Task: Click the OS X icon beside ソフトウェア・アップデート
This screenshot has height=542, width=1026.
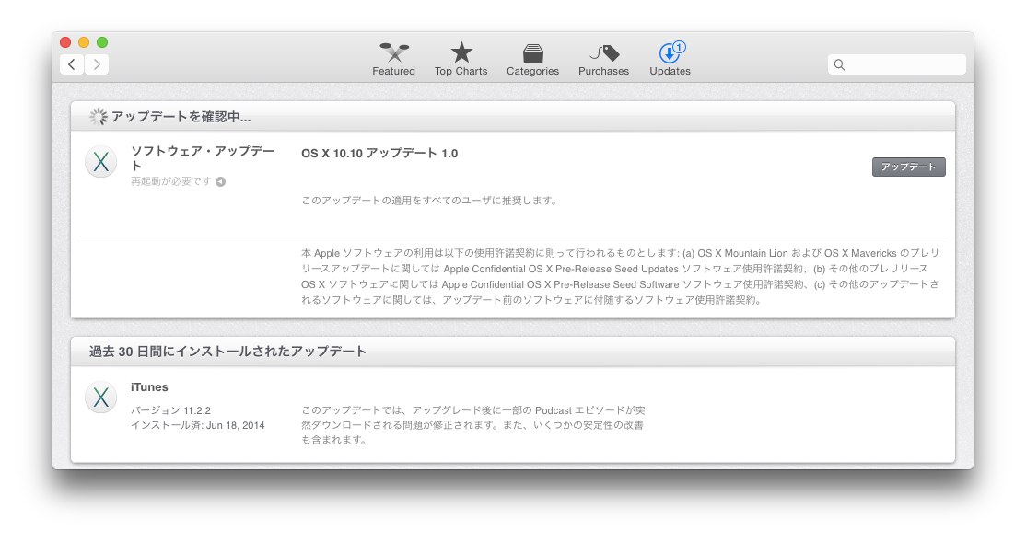Action: (x=100, y=161)
